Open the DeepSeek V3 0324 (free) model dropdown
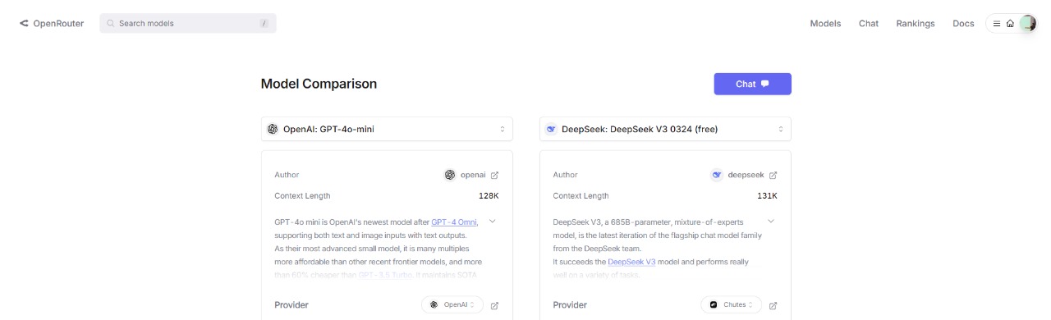This screenshot has width=1051, height=320. coord(665,129)
